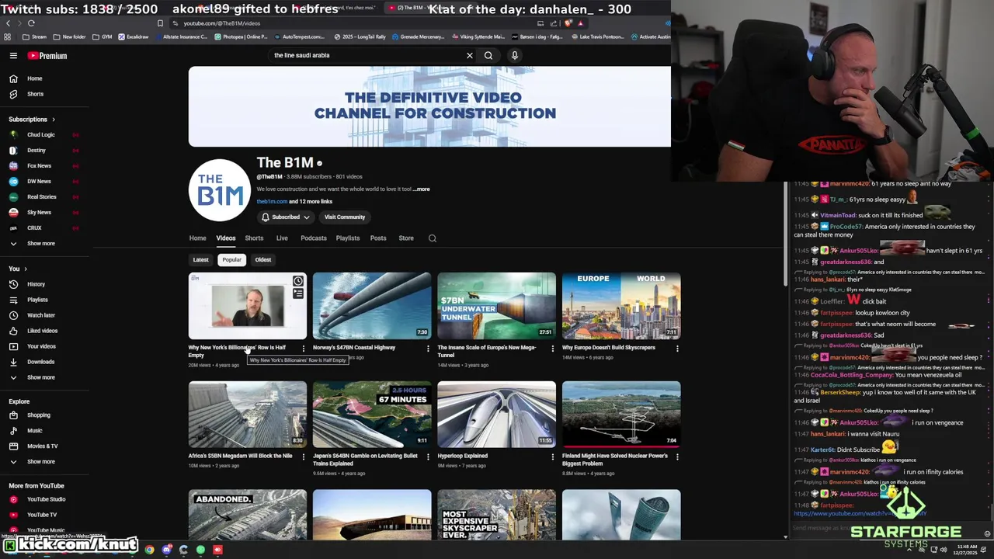The width and height of the screenshot is (994, 559).
Task: Switch to the Podcasts tab
Action: (314, 238)
